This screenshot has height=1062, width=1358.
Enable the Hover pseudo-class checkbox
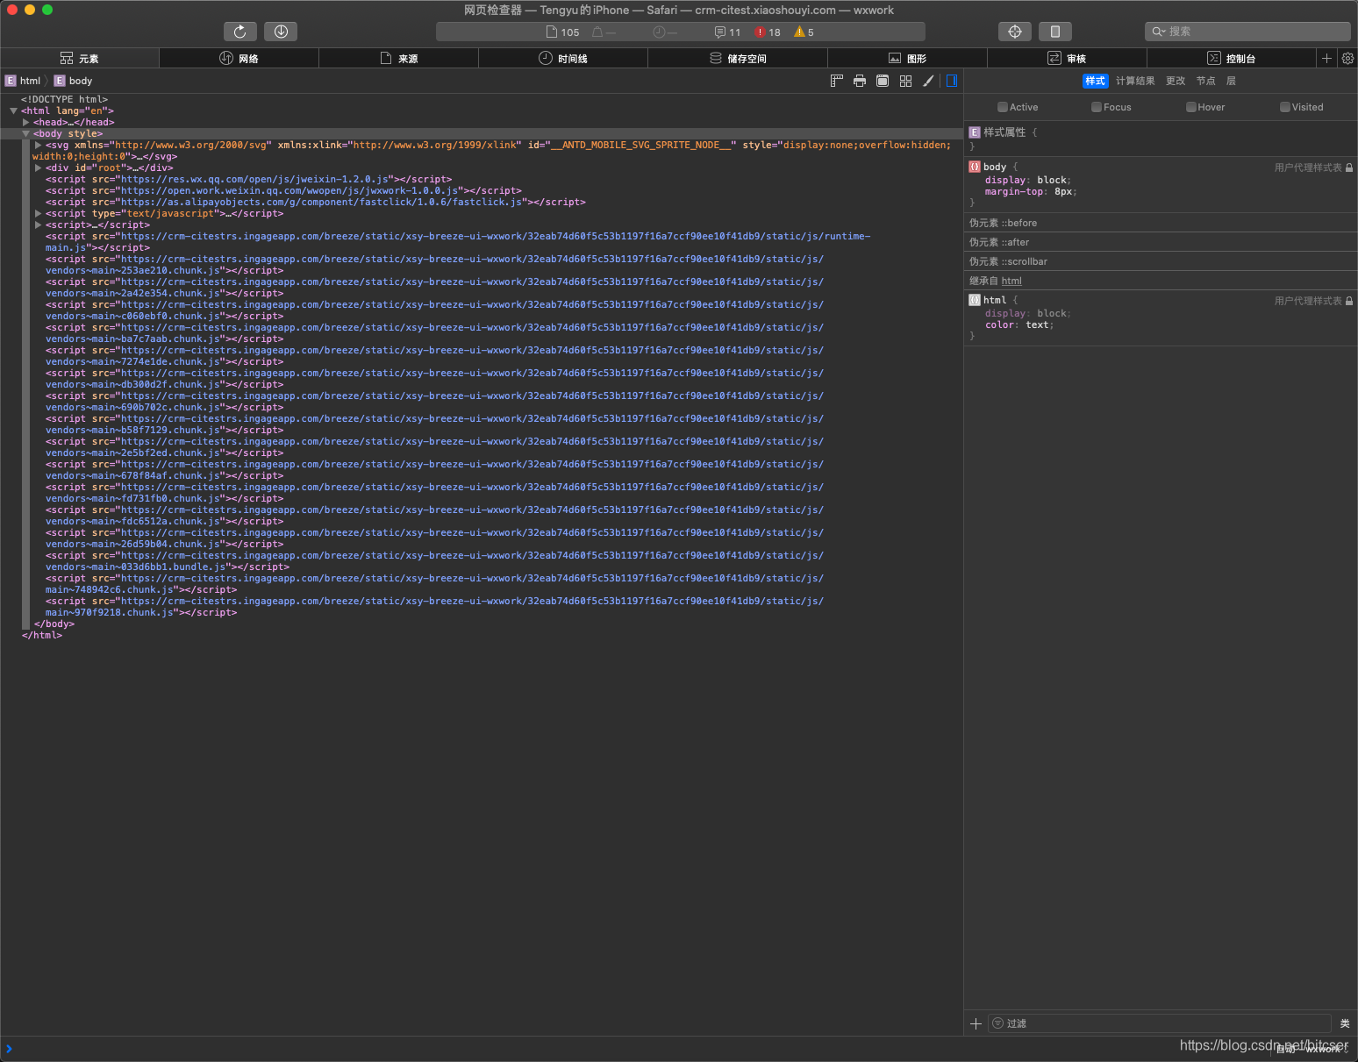1190,107
